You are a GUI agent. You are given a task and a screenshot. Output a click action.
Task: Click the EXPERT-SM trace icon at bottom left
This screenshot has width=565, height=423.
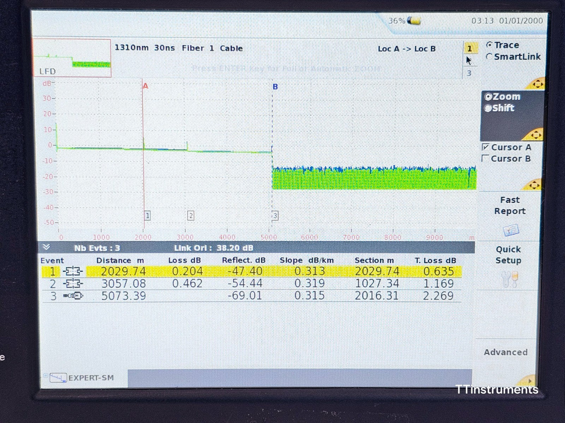(x=59, y=377)
